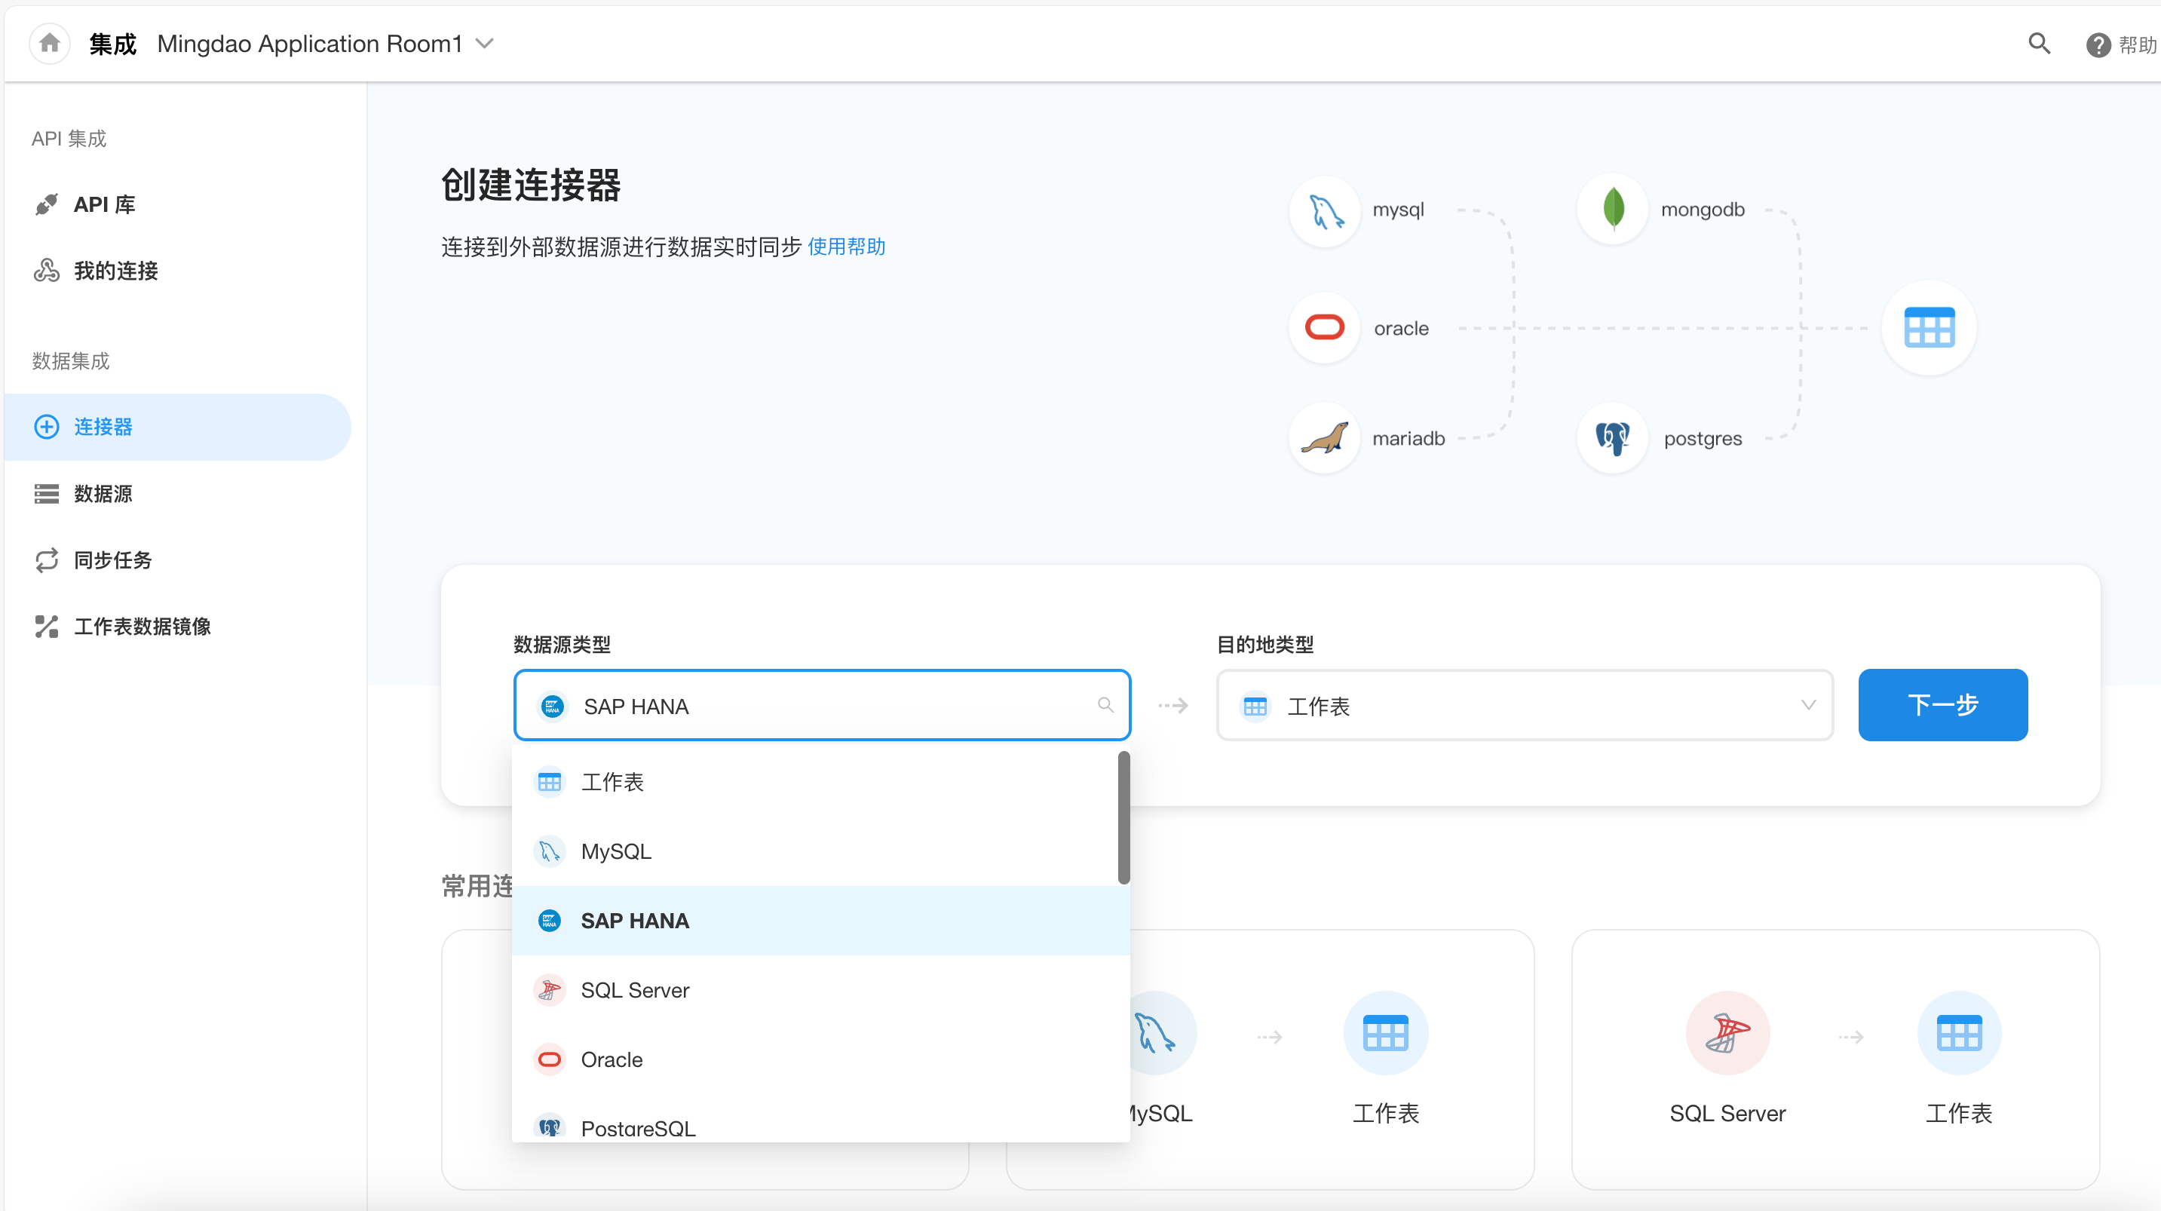Click the 连接器 plus circle icon
Image resolution: width=2161 pixels, height=1211 pixels.
[47, 427]
